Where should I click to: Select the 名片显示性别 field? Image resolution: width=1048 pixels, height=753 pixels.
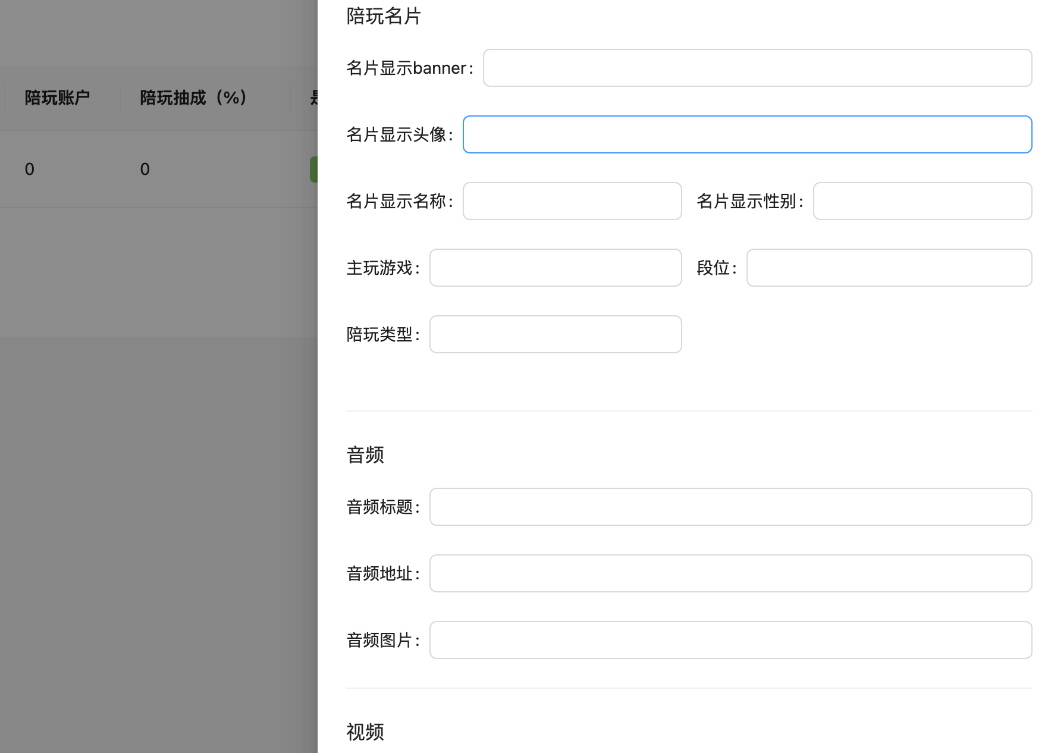point(922,201)
